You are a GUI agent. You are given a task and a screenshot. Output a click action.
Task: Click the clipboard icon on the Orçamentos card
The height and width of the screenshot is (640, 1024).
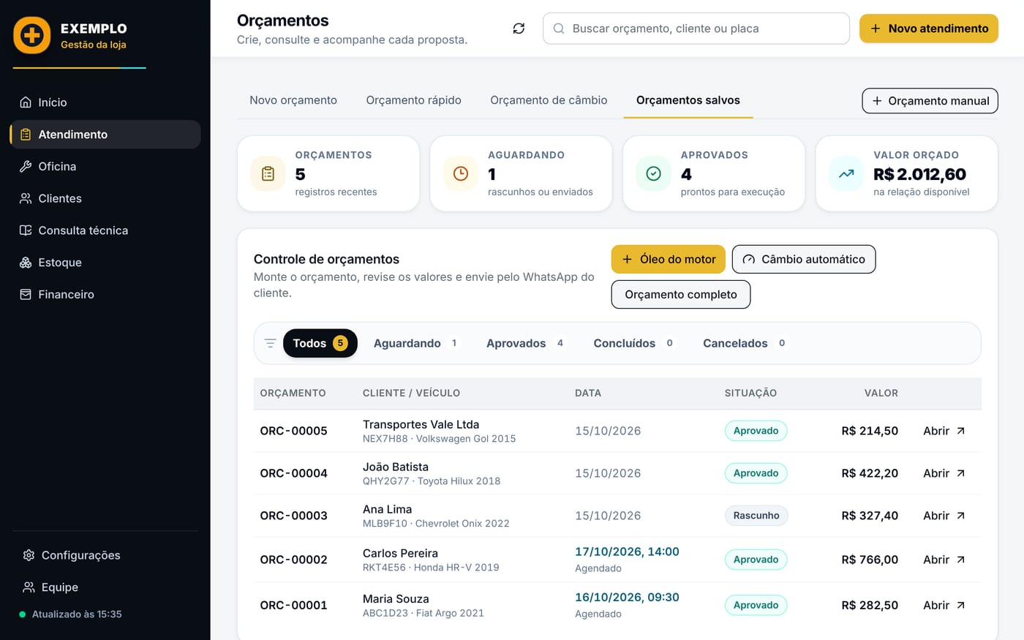(268, 173)
